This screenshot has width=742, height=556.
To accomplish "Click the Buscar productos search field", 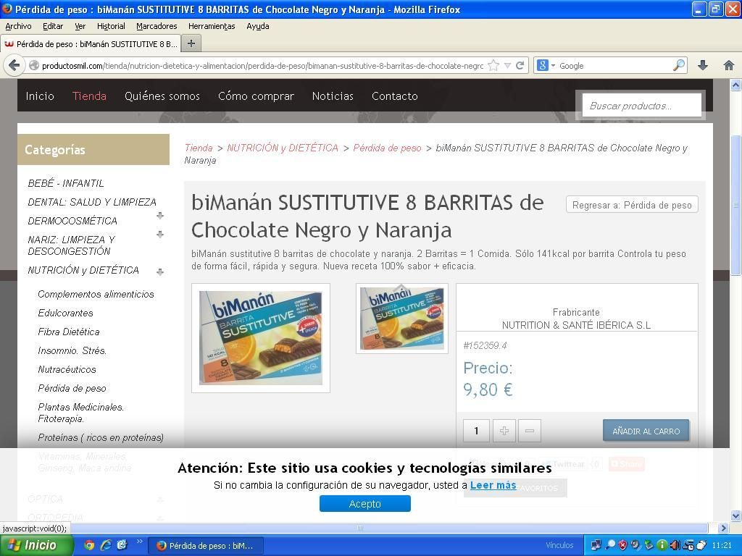I will pyautogui.click(x=641, y=106).
